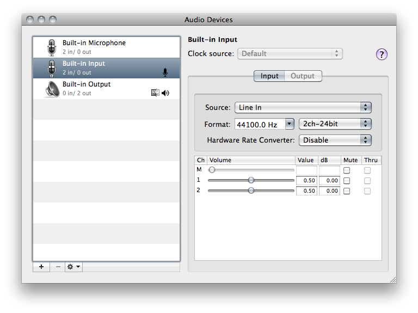Click the default input microphone indicator
Image resolution: width=418 pixels, height=313 pixels.
[165, 72]
